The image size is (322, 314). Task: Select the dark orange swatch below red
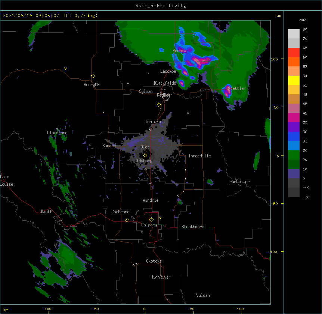(294, 62)
